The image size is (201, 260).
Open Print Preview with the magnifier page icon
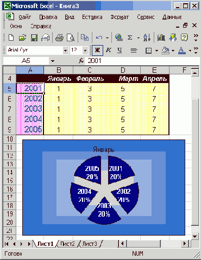pos(71,38)
